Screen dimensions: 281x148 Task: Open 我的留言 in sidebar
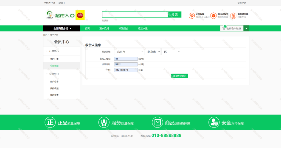click(54, 95)
